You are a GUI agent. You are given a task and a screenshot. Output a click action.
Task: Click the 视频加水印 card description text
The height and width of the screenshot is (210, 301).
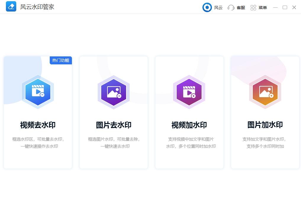pos(189,143)
